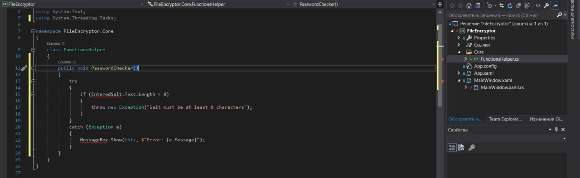The height and width of the screenshot is (178, 580).
Task: Open the pending changes filter clock icon
Action: (x=490, y=5)
